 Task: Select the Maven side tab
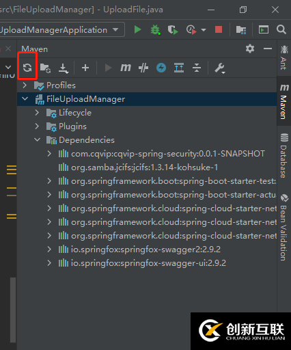pyautogui.click(x=284, y=101)
